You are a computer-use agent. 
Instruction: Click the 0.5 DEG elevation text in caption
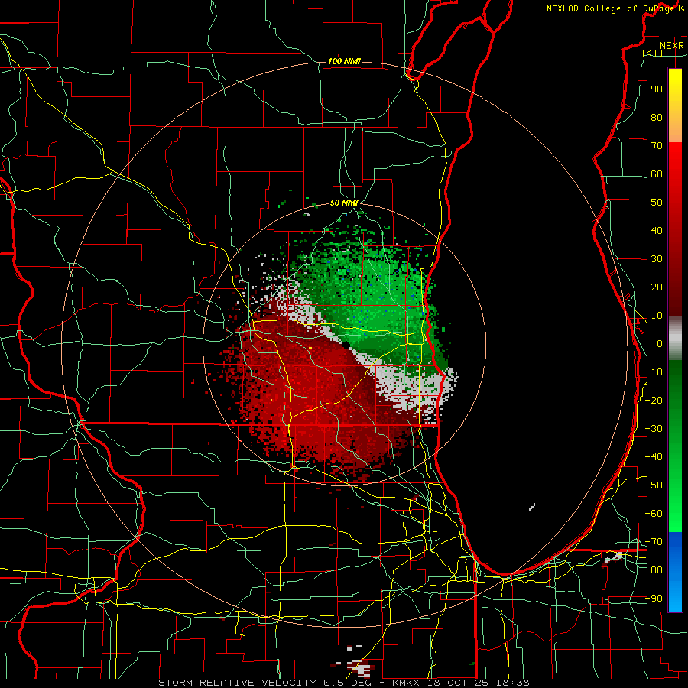tap(348, 683)
